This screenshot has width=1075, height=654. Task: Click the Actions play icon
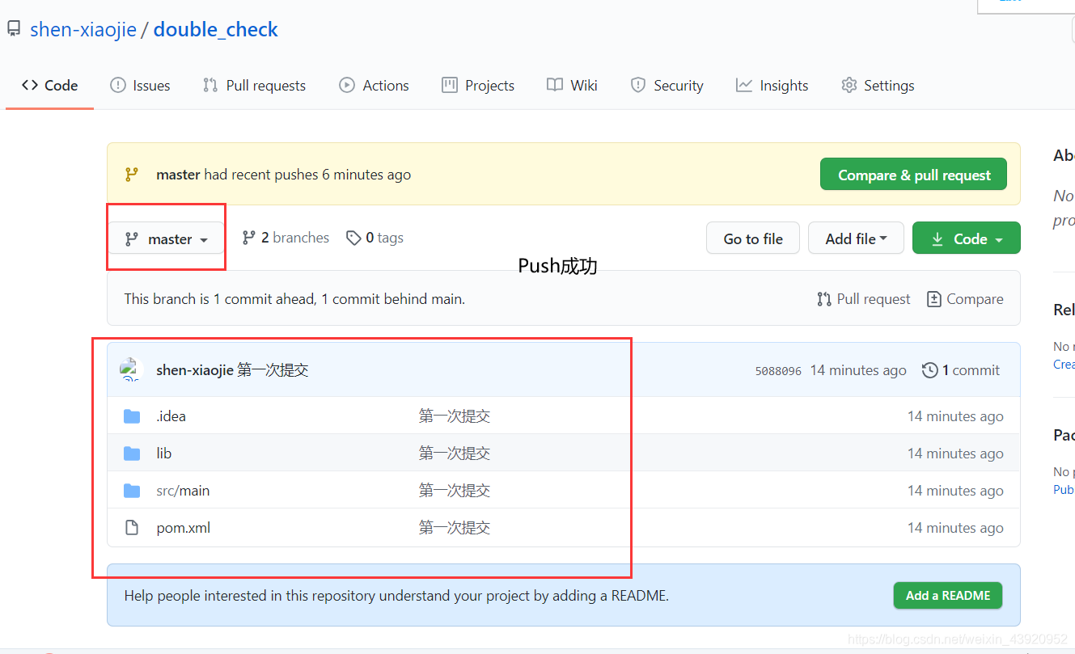(347, 85)
